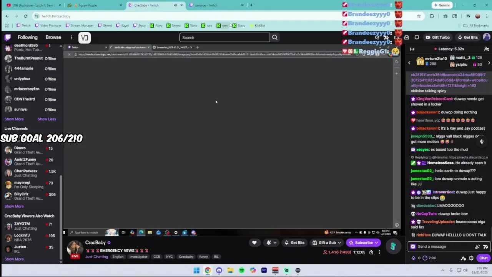Image resolution: width=492 pixels, height=277 pixels.
Task: Open Discord in the taskbar
Action: (219, 270)
